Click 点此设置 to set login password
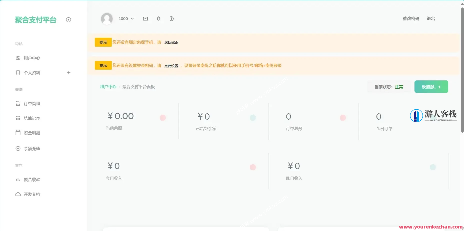464x231 pixels. [171, 66]
